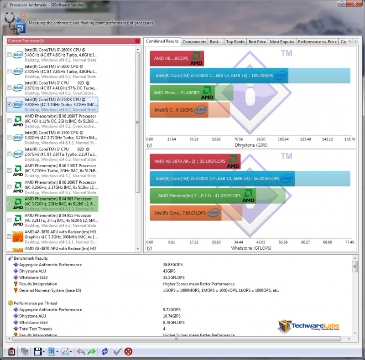This screenshot has height=360, width=365.
Task: Click the Performance per Thread header icon
Action: click(x=10, y=303)
